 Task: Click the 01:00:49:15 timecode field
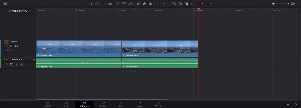point(18,11)
